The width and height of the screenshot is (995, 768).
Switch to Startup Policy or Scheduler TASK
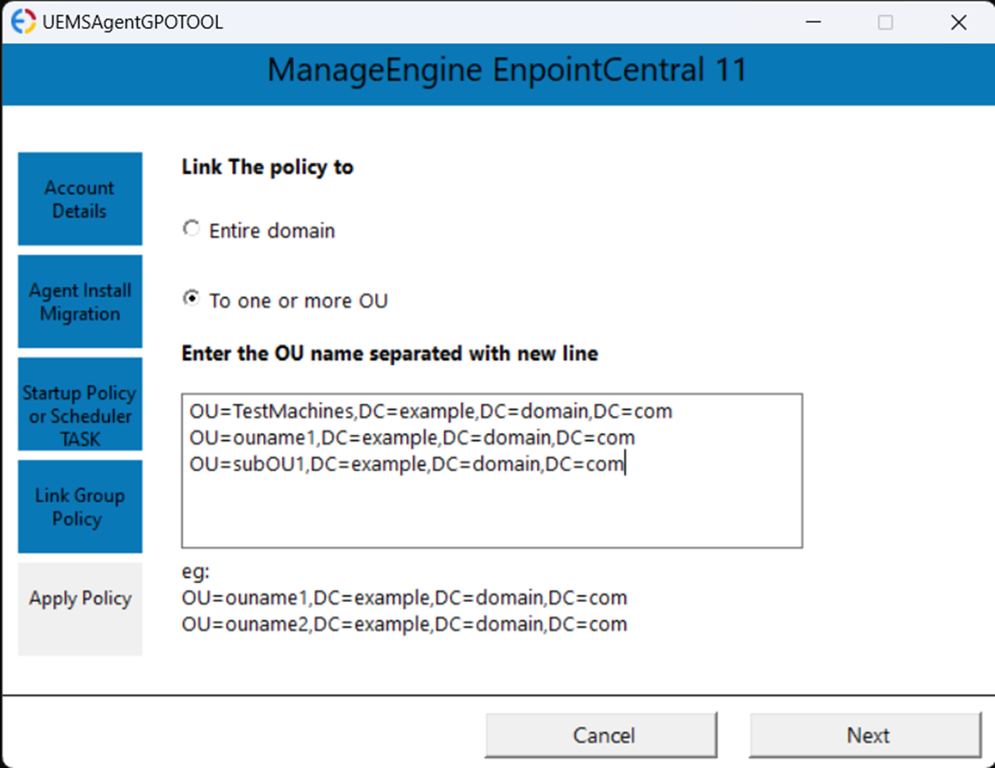click(x=80, y=405)
